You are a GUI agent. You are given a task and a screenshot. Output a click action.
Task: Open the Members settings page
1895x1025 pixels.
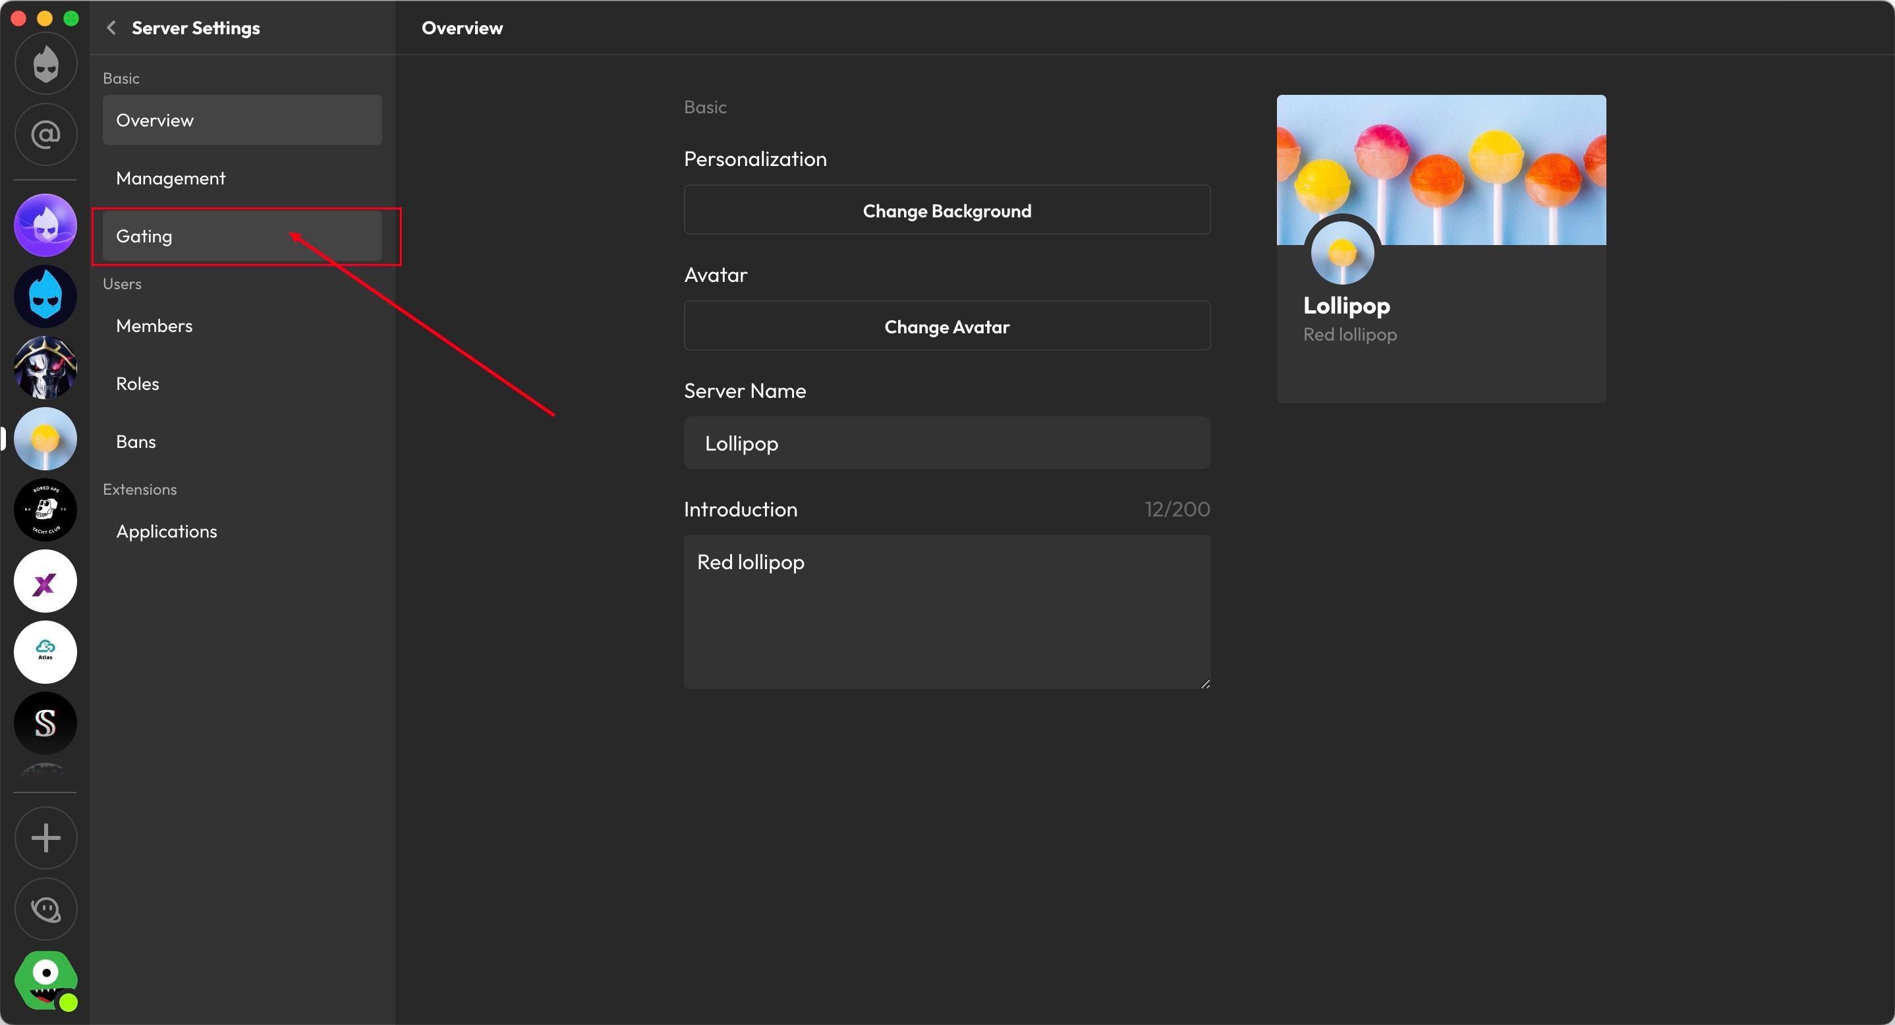(242, 325)
